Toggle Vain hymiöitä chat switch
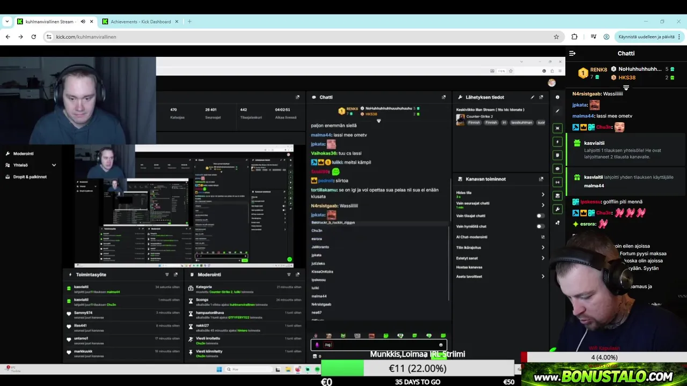The image size is (687, 386). point(540,226)
